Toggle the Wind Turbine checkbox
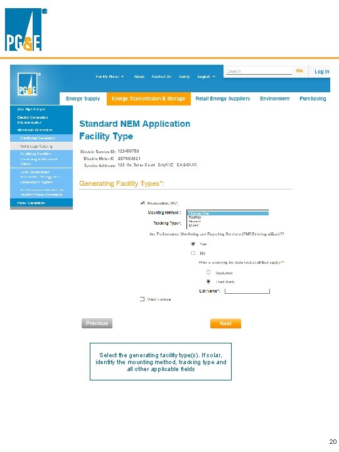Viewport: 339px width, 452px height. (x=142, y=299)
